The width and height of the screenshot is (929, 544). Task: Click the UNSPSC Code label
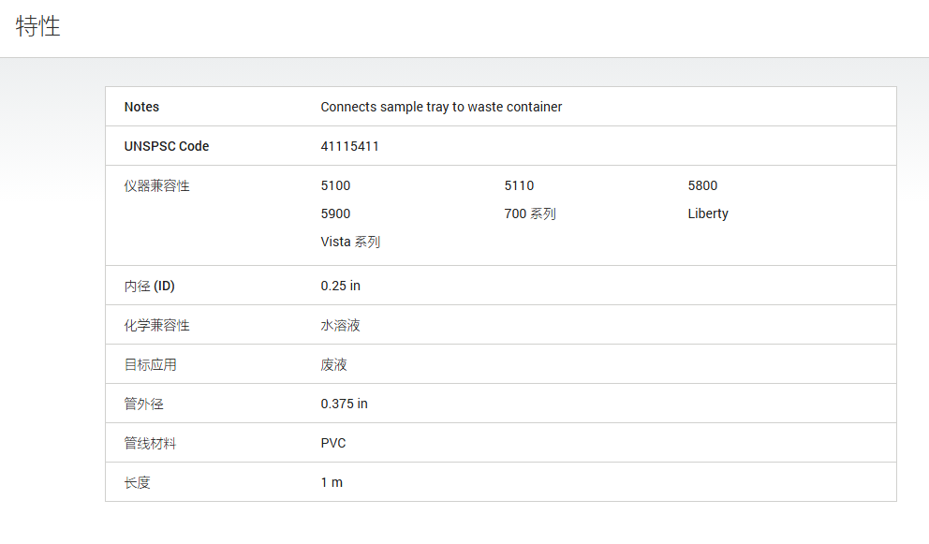[167, 146]
